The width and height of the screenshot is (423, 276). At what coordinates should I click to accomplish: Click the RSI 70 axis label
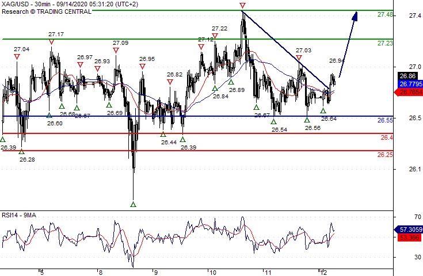[x=418, y=217]
